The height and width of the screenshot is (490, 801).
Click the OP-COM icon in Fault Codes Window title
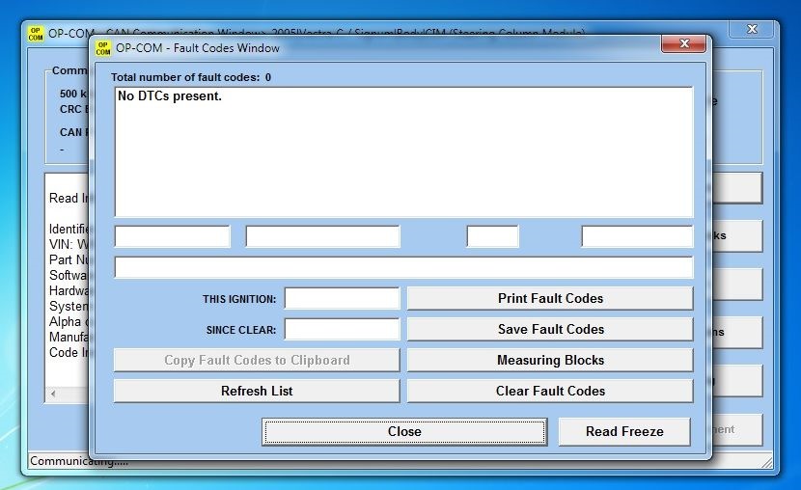(103, 48)
